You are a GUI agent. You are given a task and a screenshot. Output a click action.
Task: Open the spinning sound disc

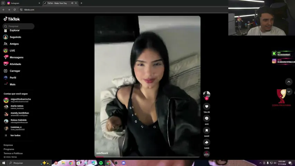[206, 154]
